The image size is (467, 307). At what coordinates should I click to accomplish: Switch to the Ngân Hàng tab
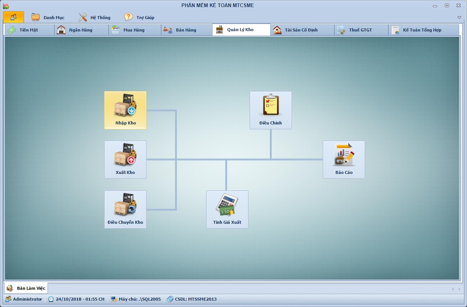pyautogui.click(x=81, y=30)
